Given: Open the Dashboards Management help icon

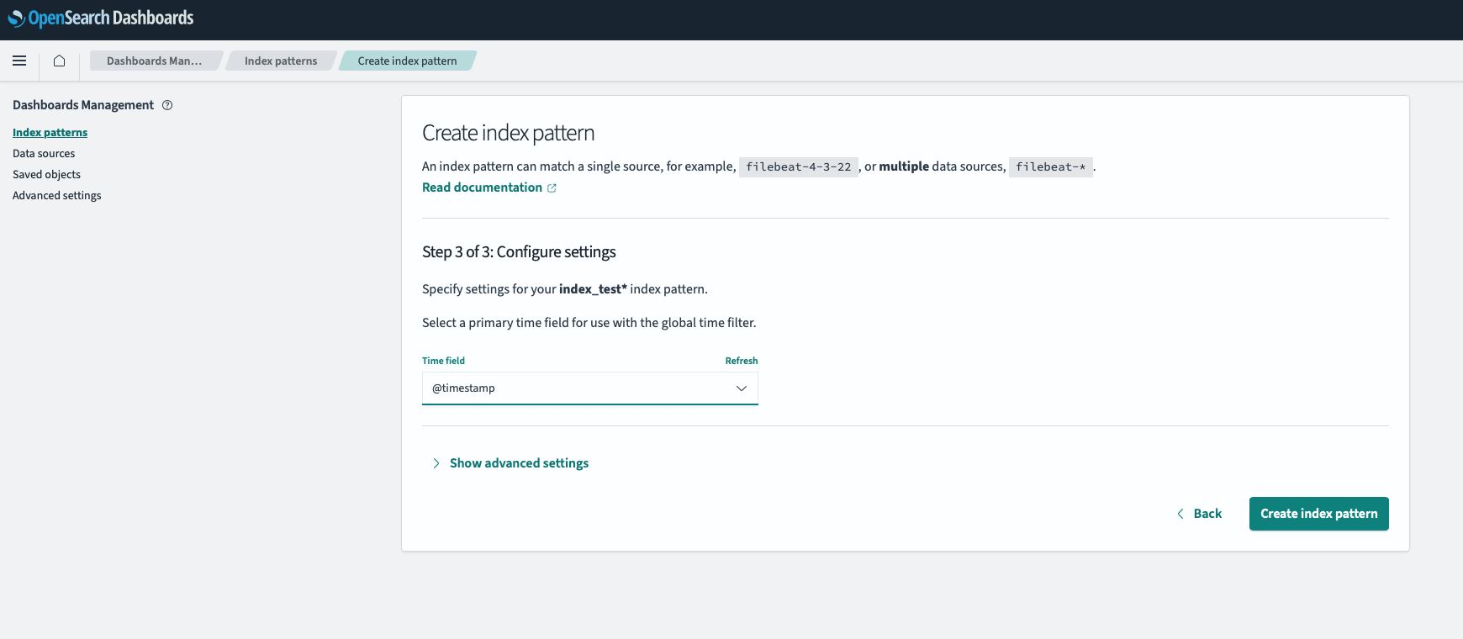Looking at the screenshot, I should [x=167, y=105].
